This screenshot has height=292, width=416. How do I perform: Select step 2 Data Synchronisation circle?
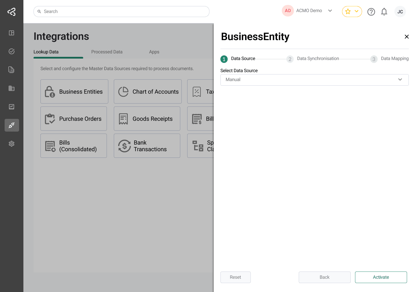tap(290, 59)
